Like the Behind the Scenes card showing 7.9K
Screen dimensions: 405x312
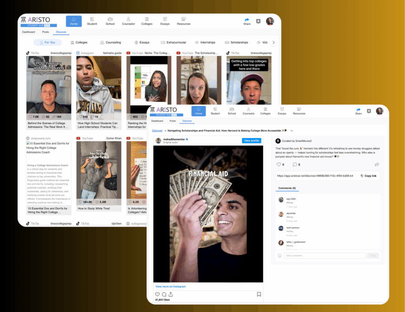click(x=30, y=117)
